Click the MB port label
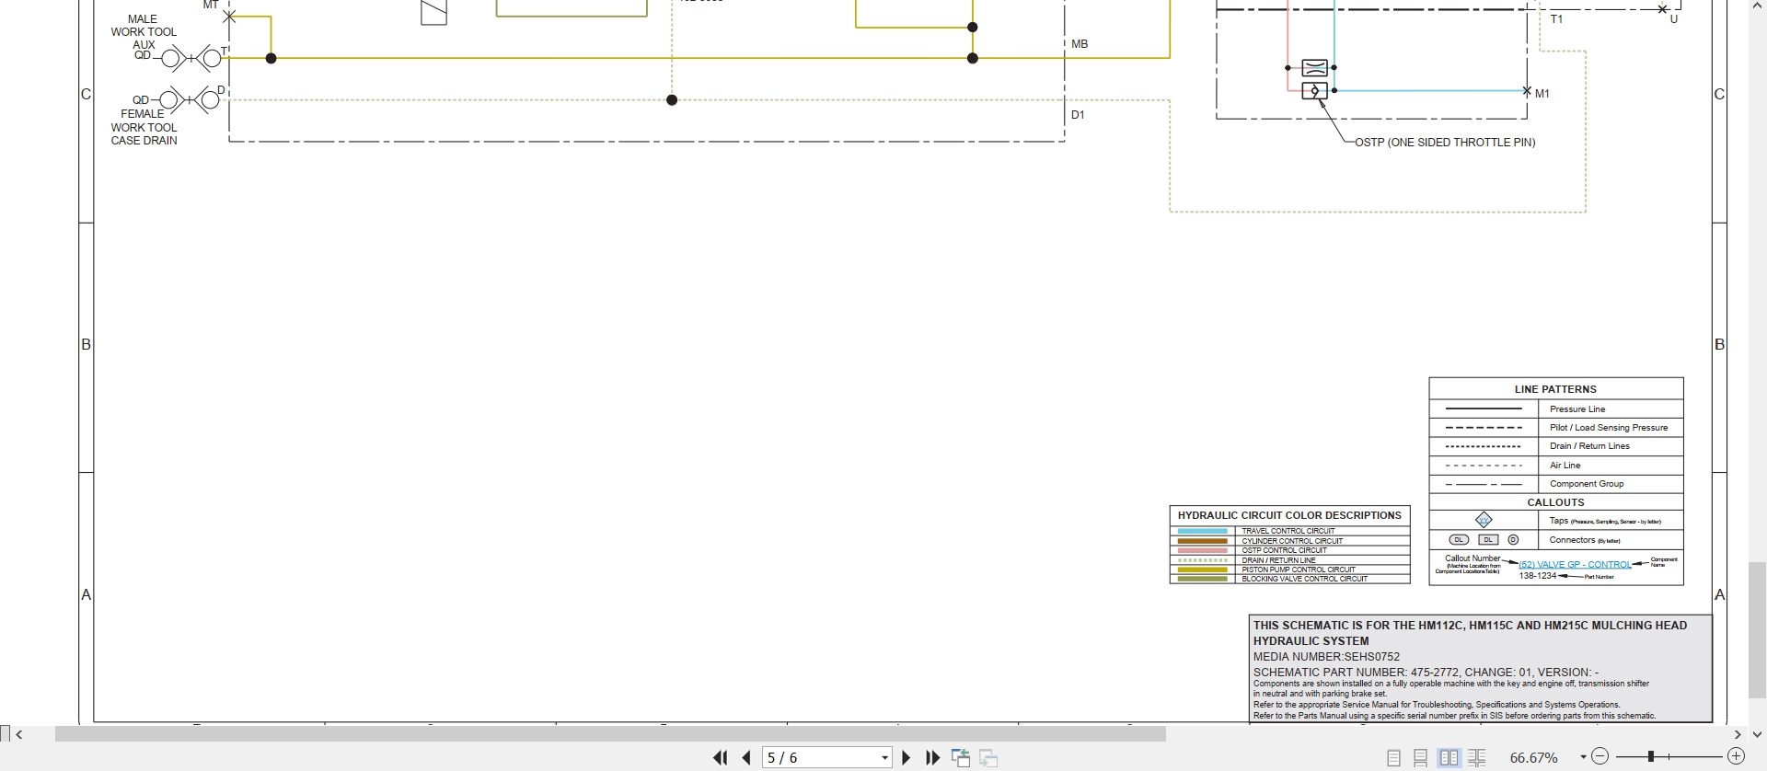 (1080, 44)
